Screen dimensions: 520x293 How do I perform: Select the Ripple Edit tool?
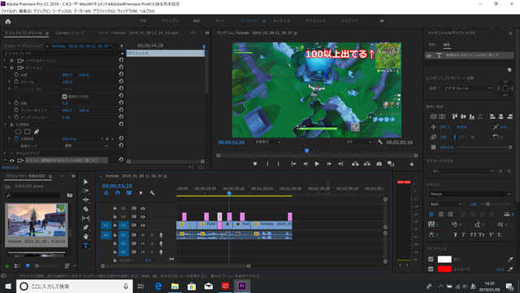tap(85, 199)
